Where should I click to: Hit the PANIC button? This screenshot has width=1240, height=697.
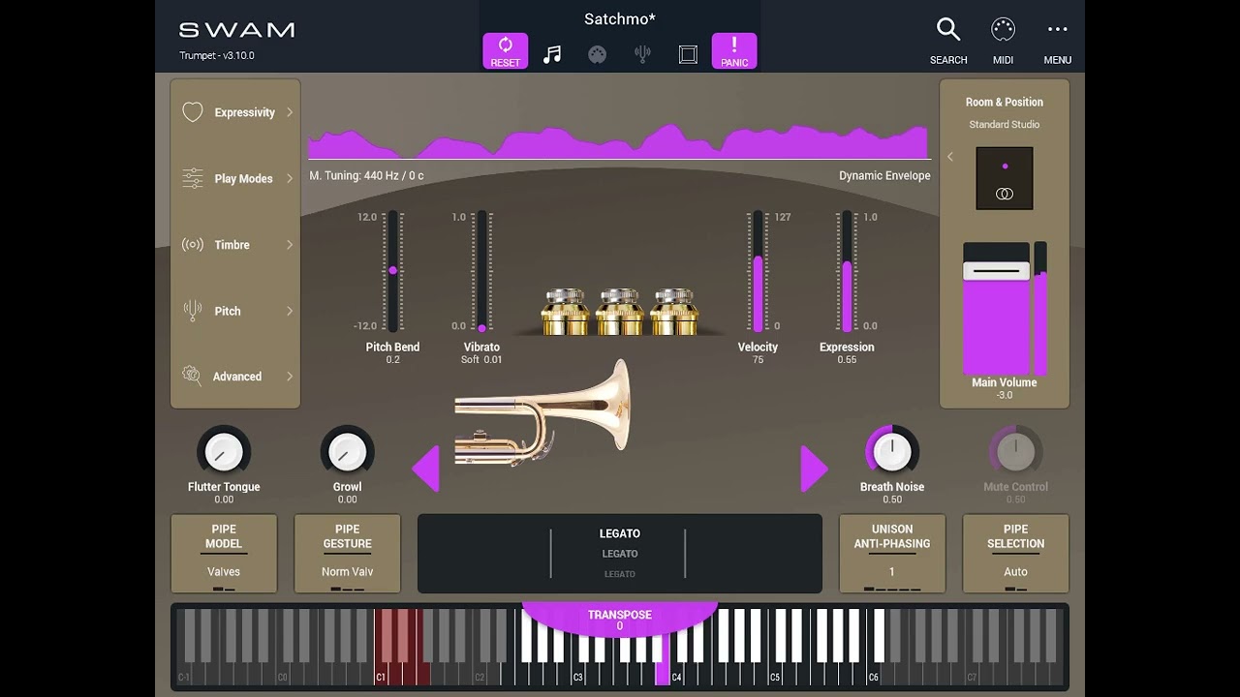[x=734, y=51]
